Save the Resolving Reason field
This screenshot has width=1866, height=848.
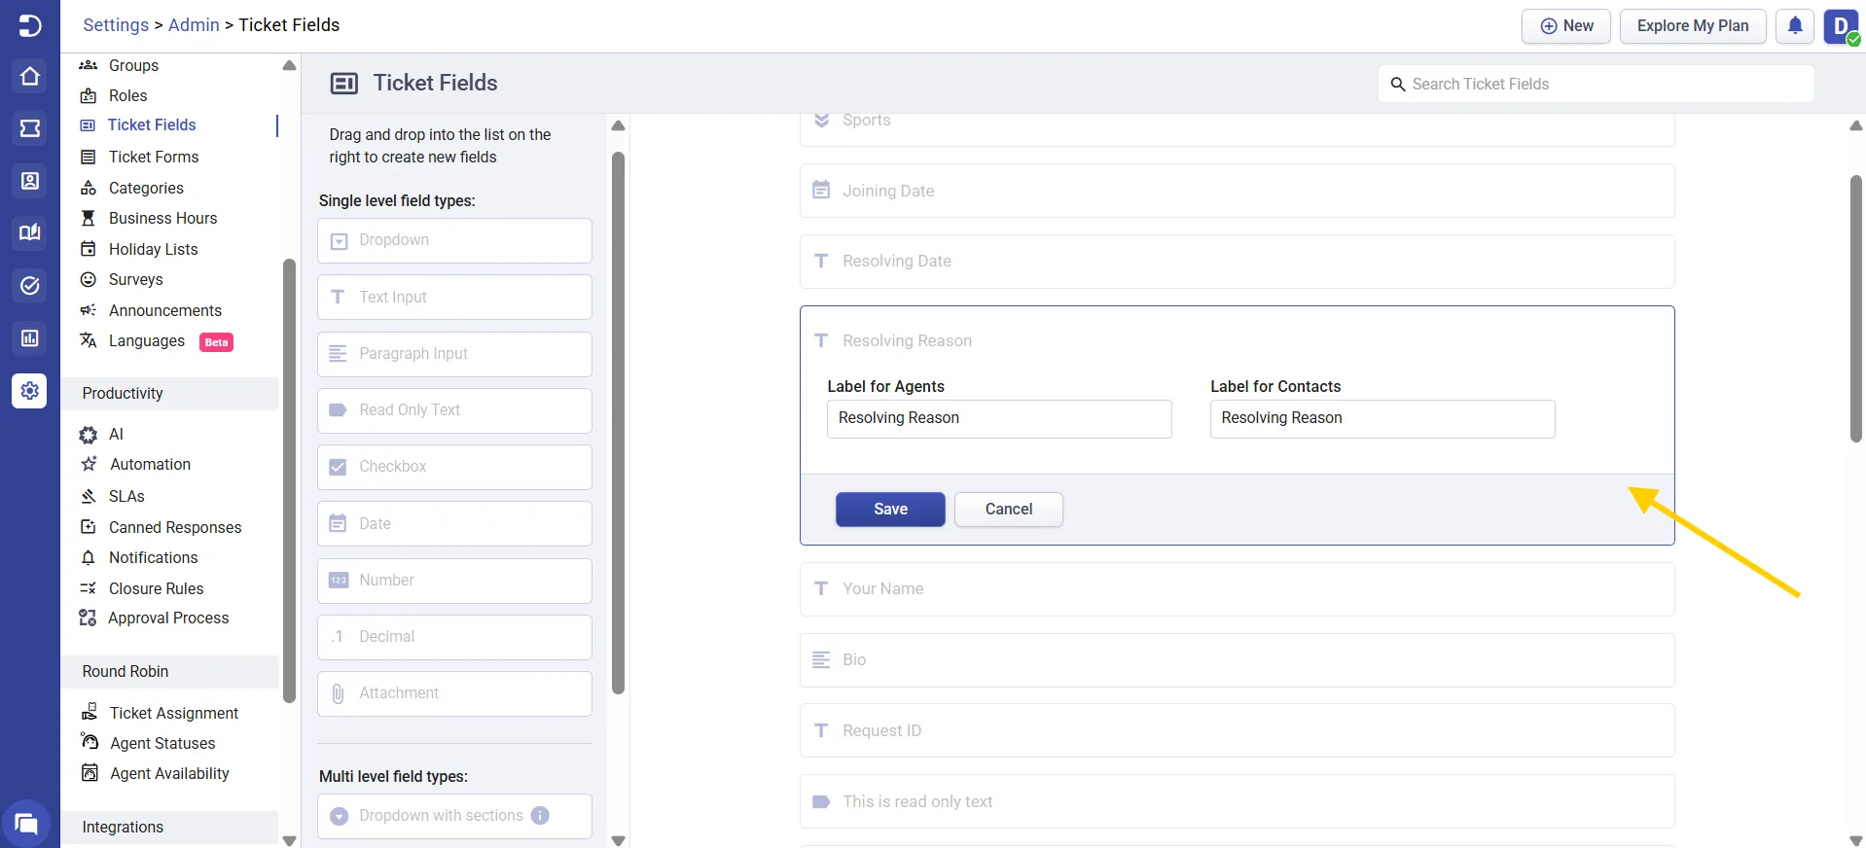[889, 510]
